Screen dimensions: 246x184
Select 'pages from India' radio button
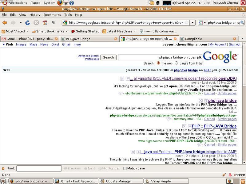pos(177,63)
